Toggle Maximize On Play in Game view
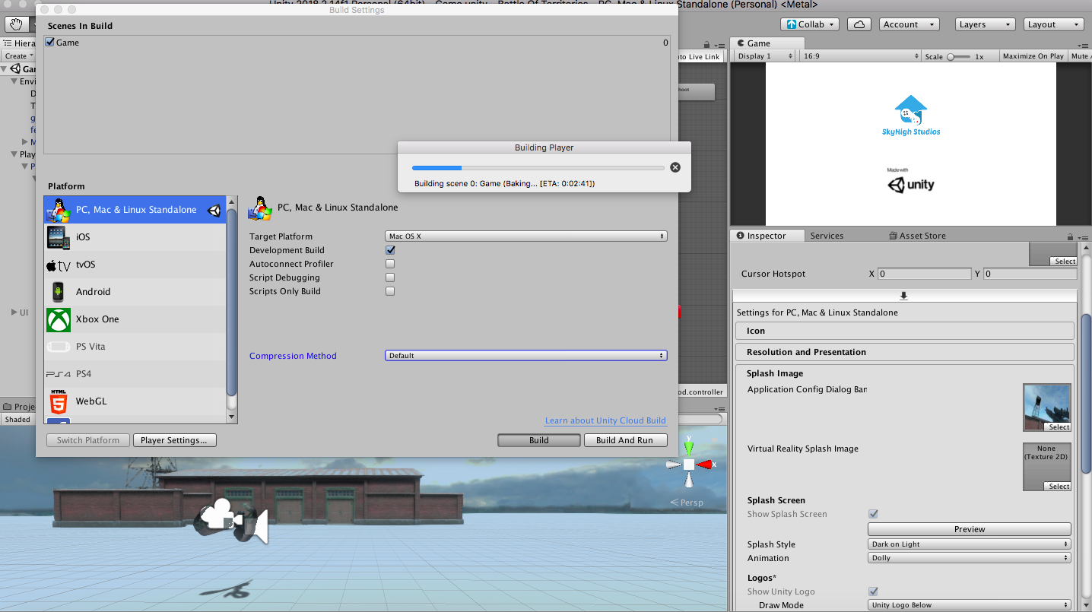Viewport: 1092px width, 612px height. (1033, 56)
